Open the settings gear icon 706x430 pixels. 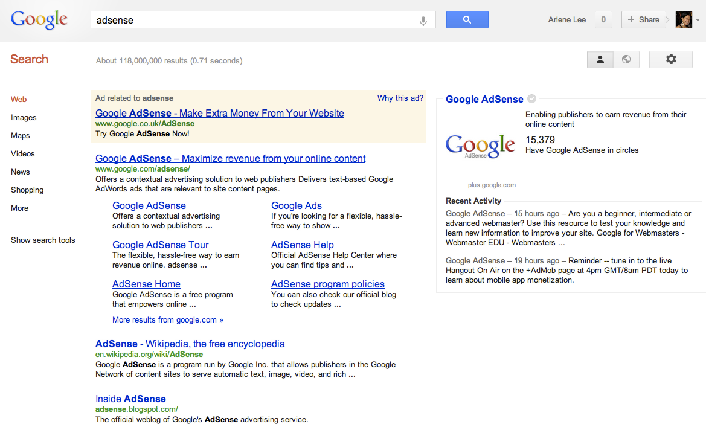(x=671, y=59)
